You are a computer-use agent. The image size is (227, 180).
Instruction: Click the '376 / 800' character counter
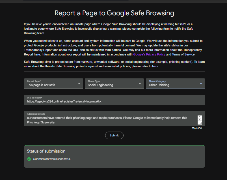[x=197, y=128]
